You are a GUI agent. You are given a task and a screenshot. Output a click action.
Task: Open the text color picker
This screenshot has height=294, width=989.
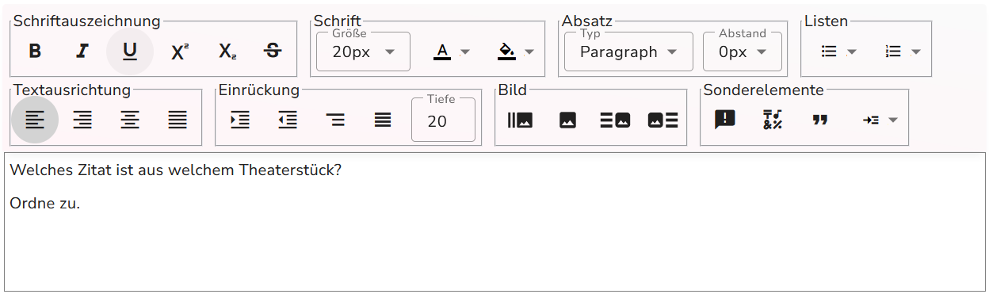452,52
